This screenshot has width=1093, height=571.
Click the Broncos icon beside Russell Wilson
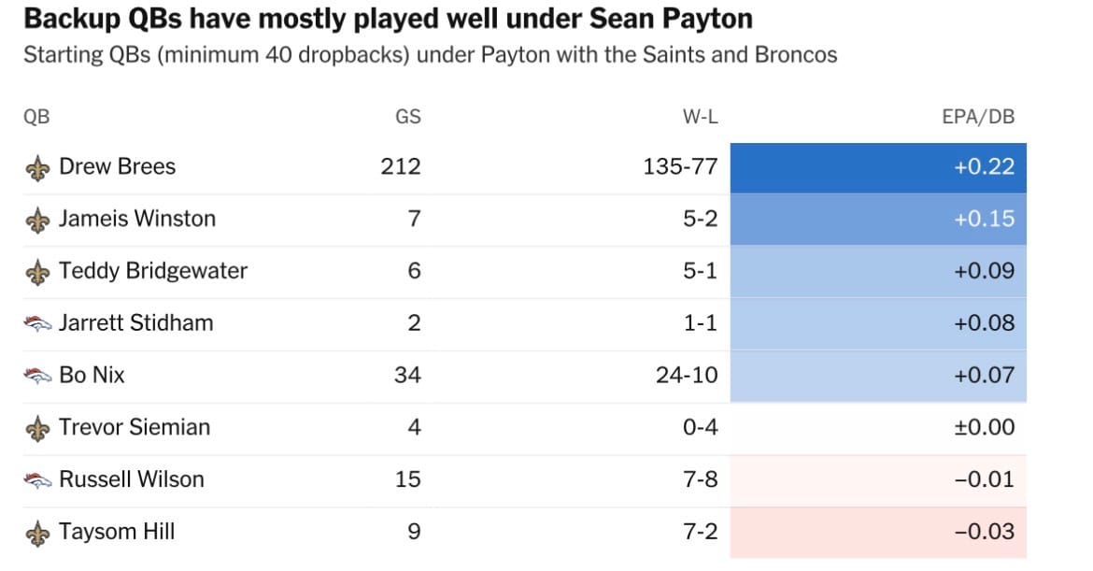pyautogui.click(x=37, y=480)
